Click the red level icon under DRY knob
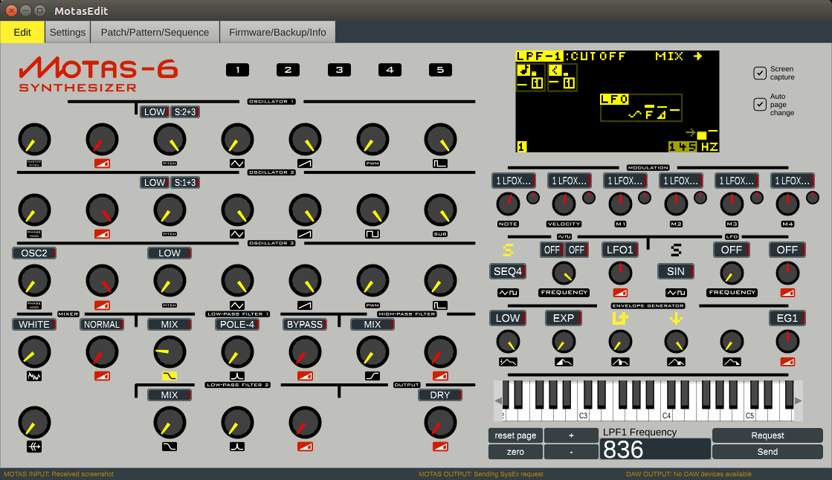The image size is (832, 480). pos(440,447)
